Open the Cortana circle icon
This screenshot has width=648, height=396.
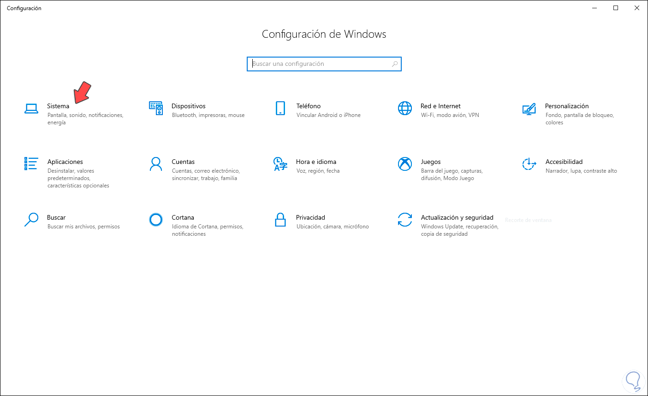click(x=156, y=220)
